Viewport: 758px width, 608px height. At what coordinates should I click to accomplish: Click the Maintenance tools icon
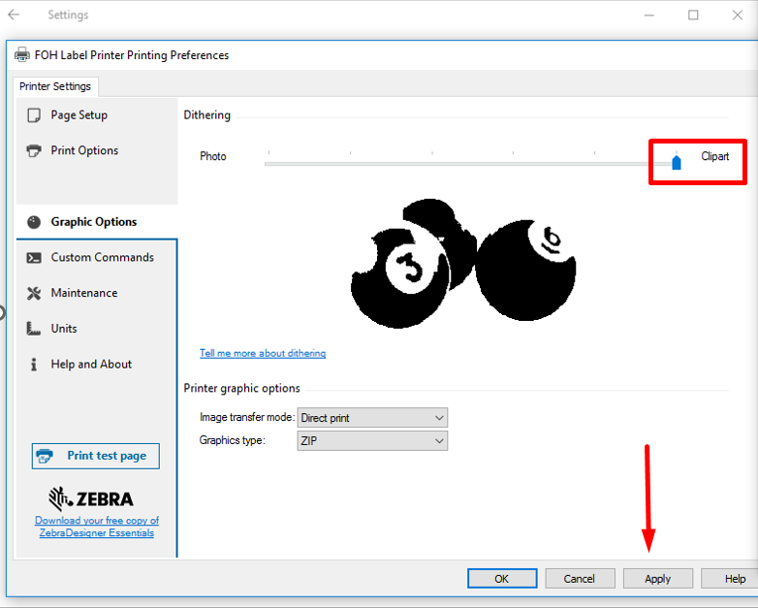(34, 294)
